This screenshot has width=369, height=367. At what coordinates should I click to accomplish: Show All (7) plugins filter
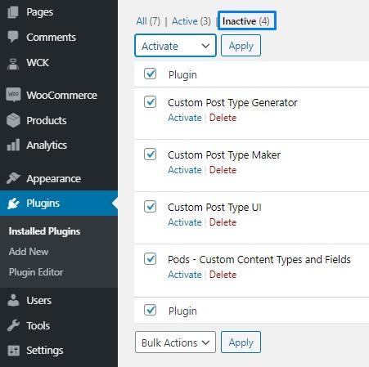click(x=148, y=21)
